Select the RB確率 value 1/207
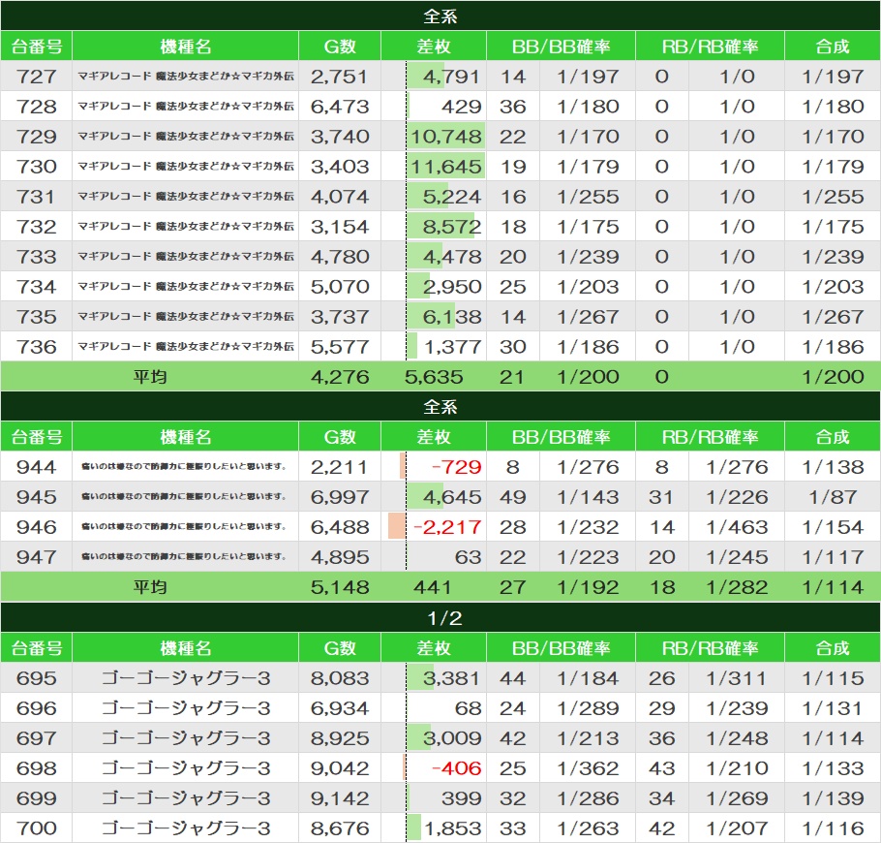This screenshot has width=881, height=843. (x=737, y=828)
